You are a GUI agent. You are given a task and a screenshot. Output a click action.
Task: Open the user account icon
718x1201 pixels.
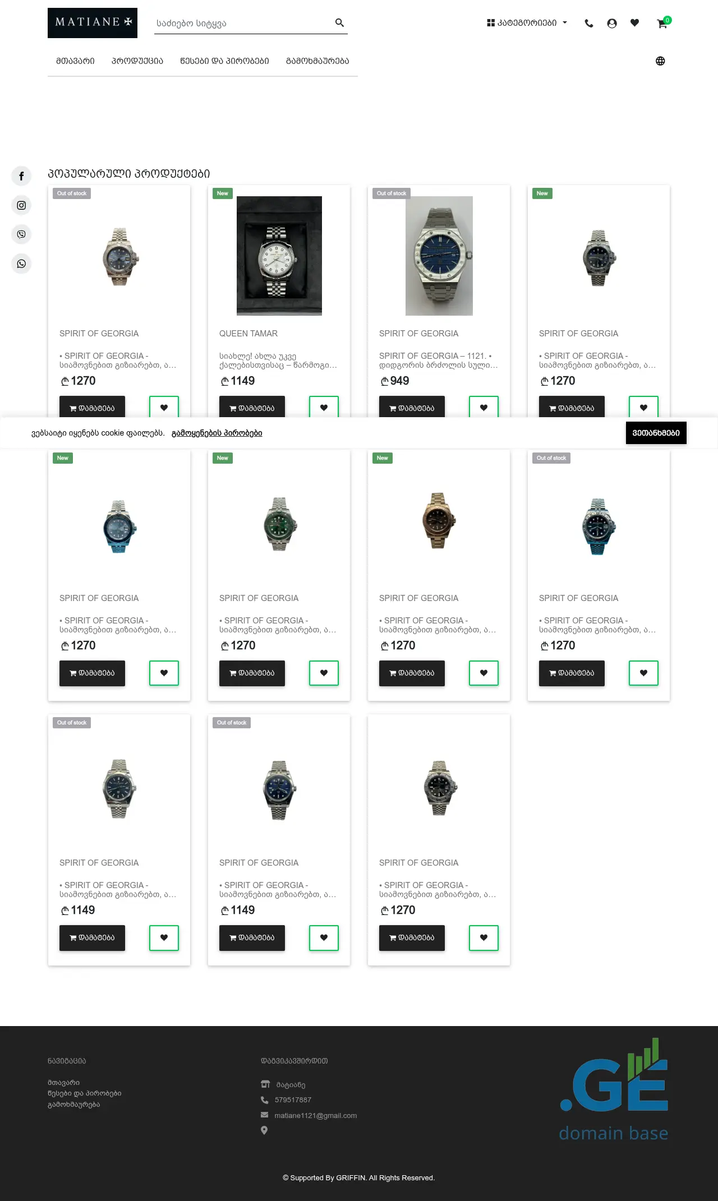(x=612, y=24)
